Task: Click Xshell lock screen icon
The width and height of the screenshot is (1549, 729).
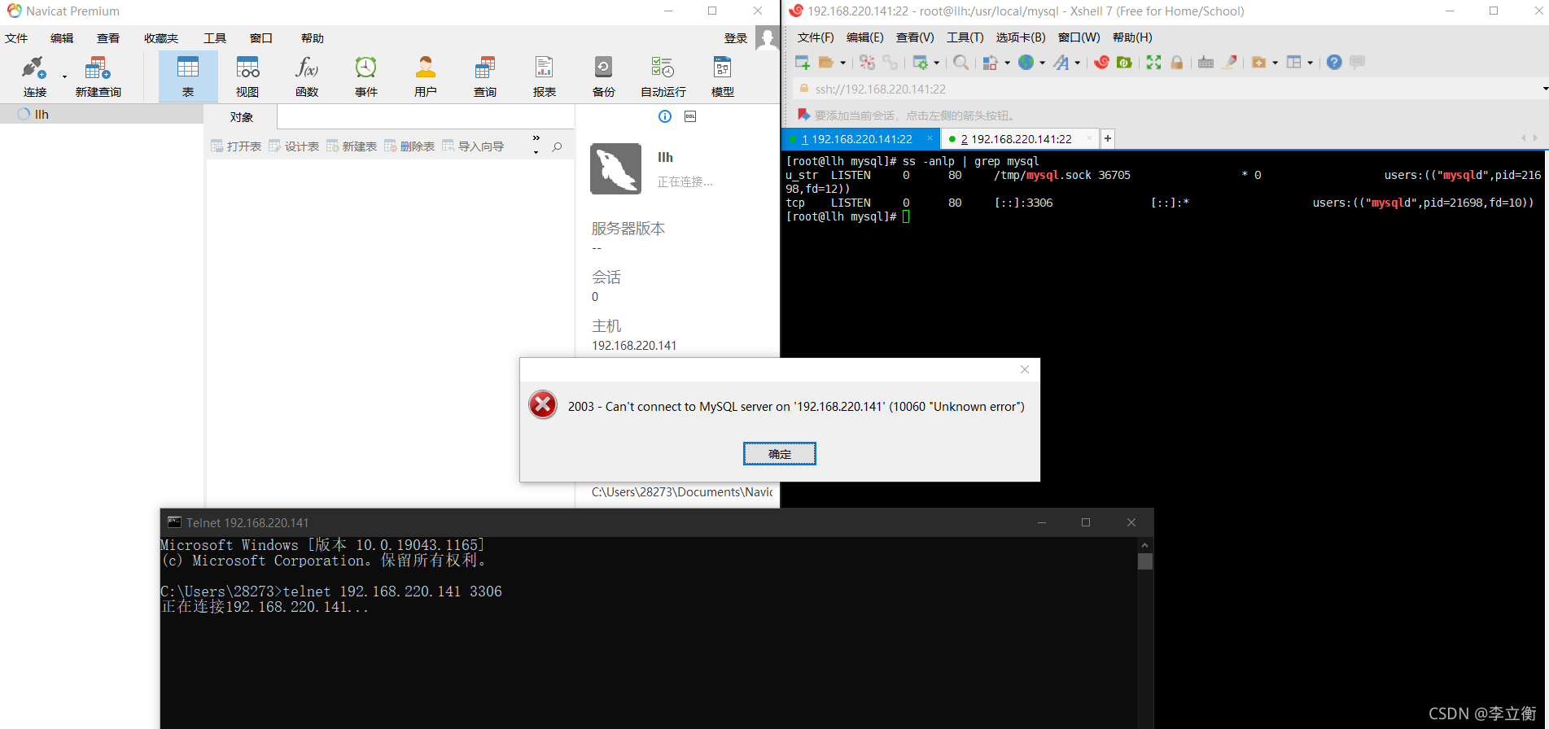Action: tap(1177, 63)
